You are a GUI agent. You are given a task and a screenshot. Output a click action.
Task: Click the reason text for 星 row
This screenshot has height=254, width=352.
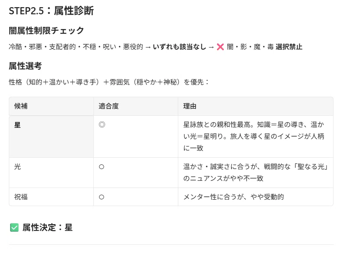(254, 136)
